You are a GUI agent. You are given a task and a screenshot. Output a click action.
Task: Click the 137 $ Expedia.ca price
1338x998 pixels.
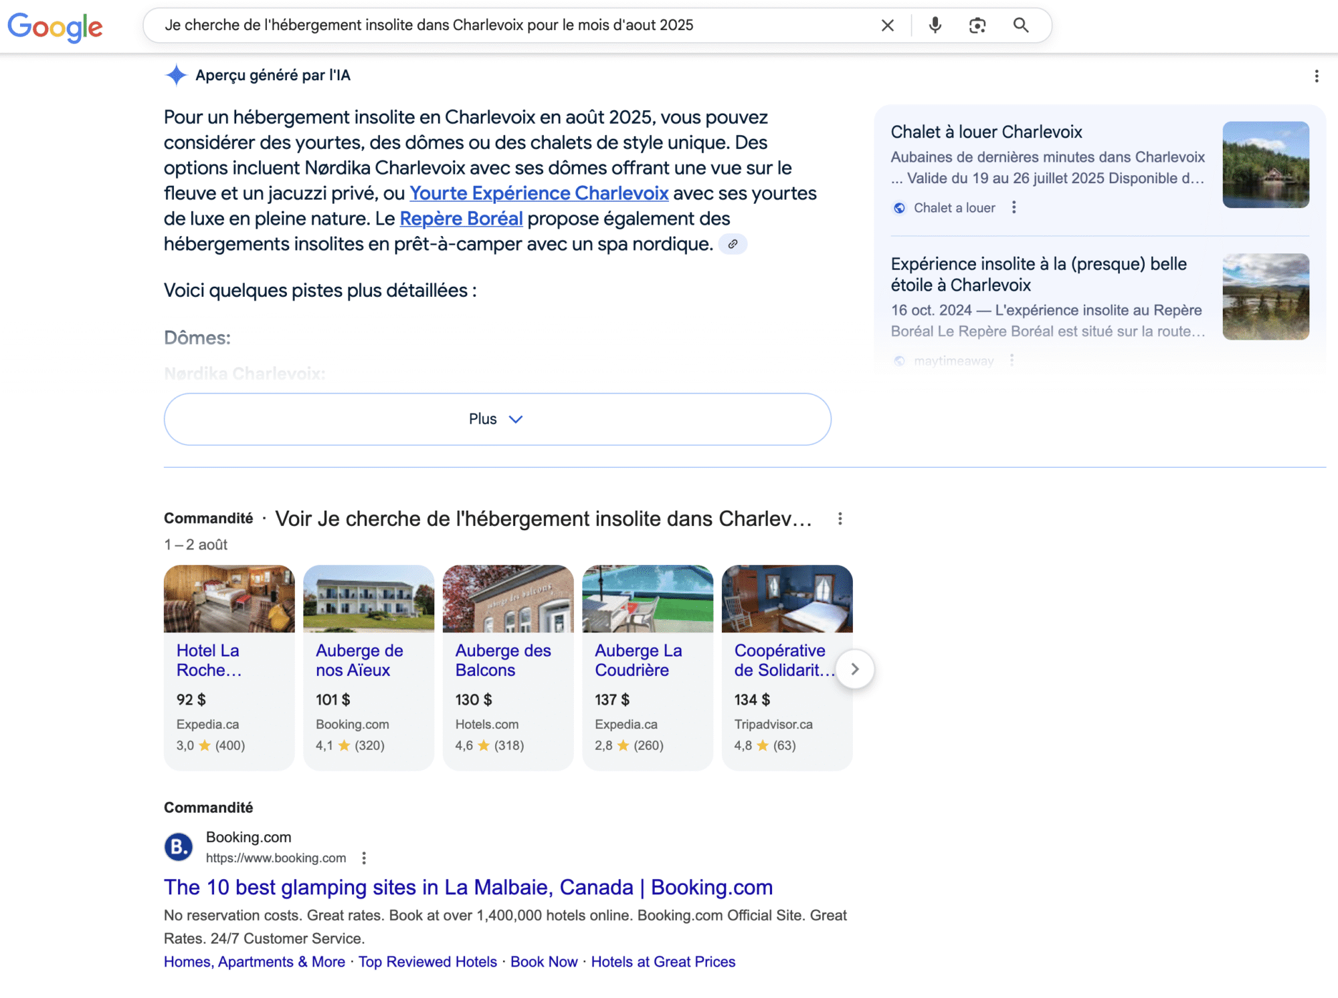tap(612, 700)
